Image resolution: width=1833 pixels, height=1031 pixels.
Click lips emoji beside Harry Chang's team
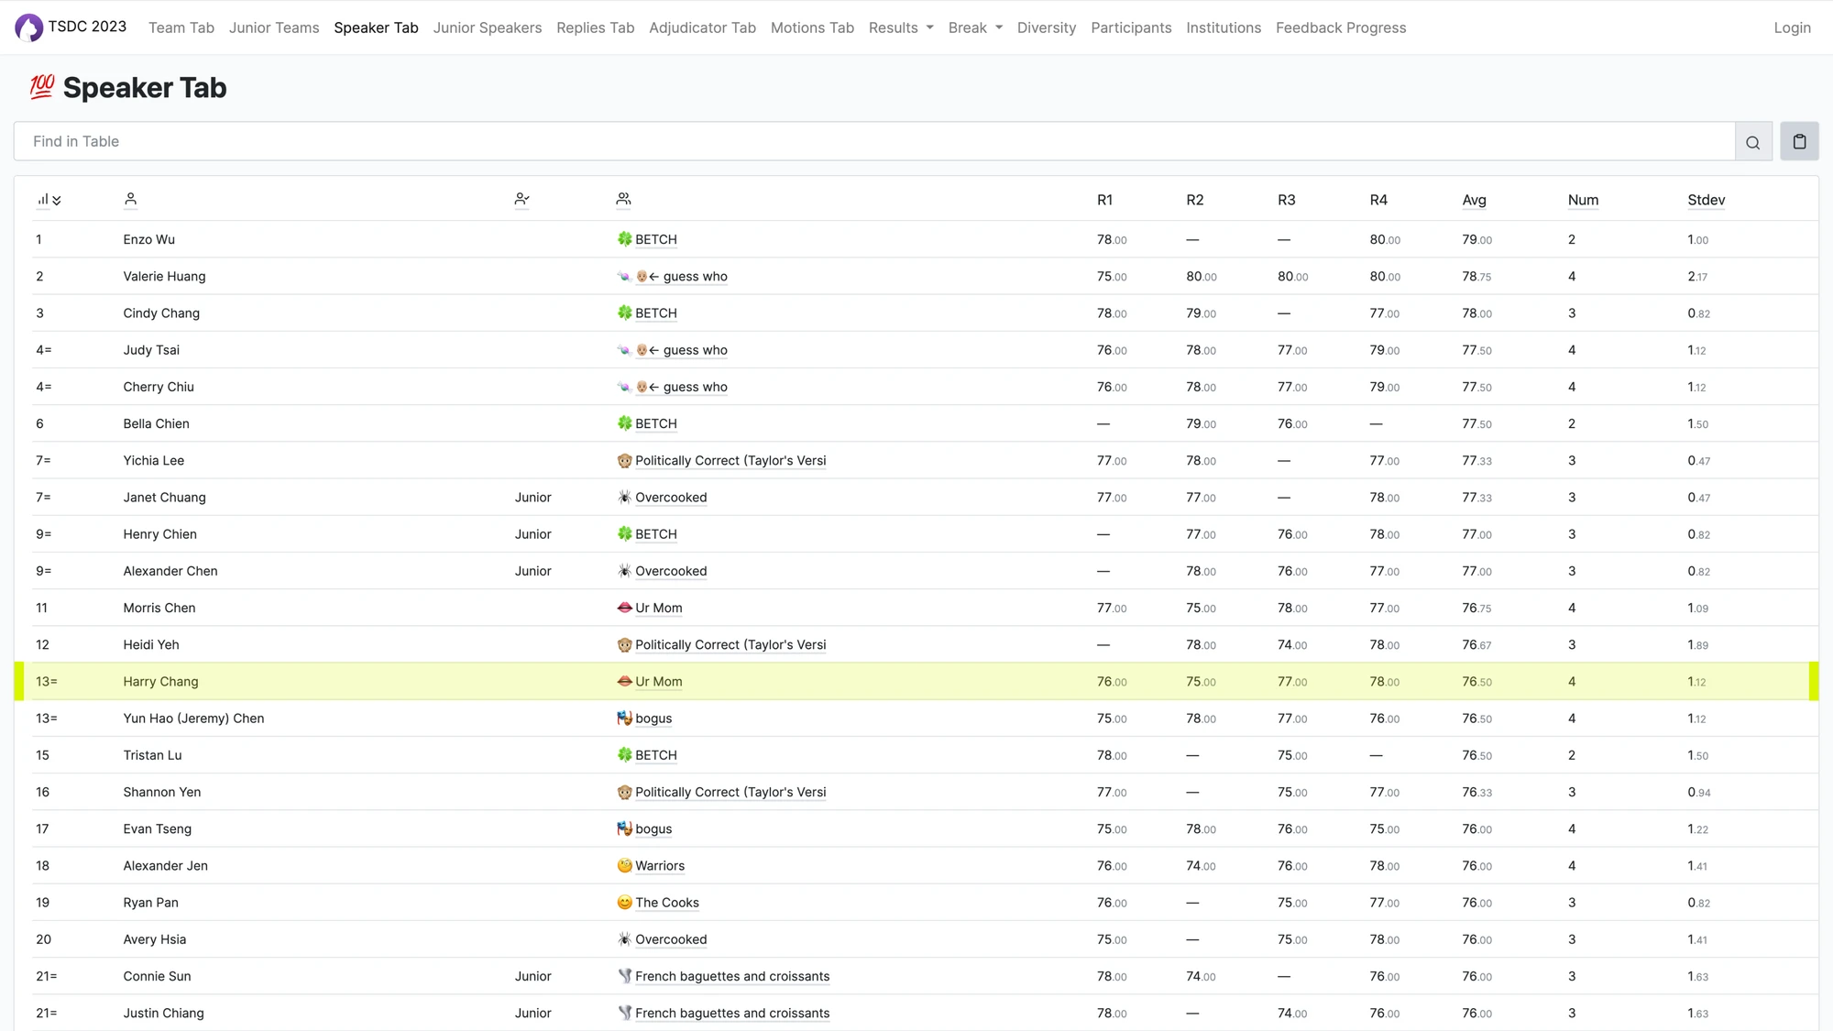click(624, 682)
